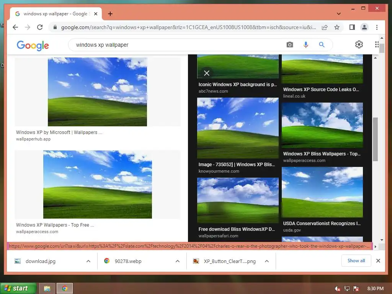Click the browser forward arrow

(28, 27)
